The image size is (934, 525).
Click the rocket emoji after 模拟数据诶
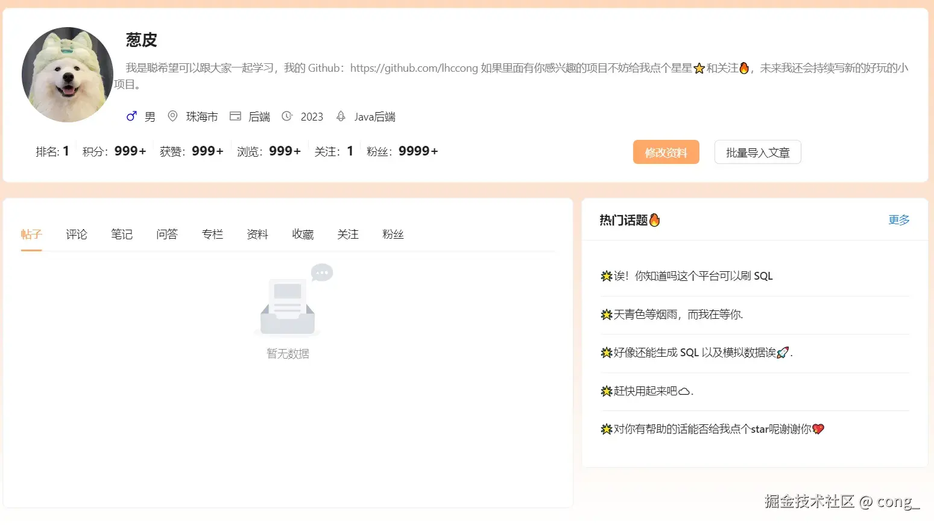tap(783, 353)
